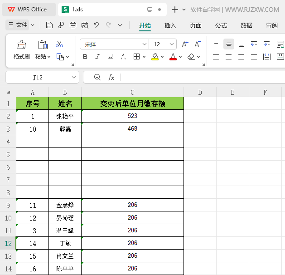Align text right horizontally
This screenshot has width=285, height=275.
click(242, 57)
